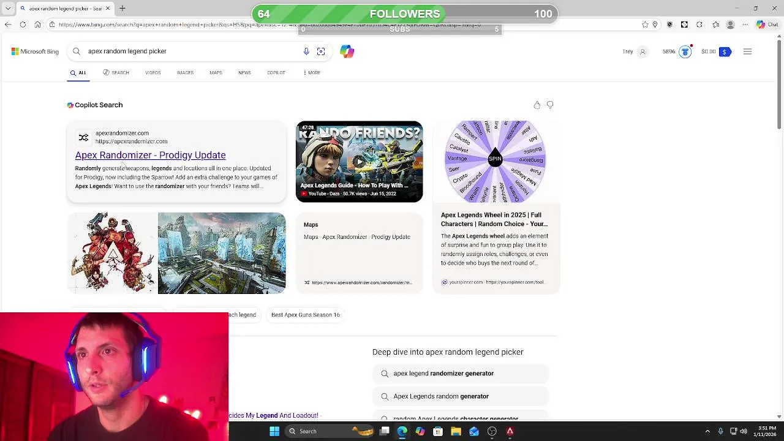Open the yourspinner.com source link
784x441 pixels.
coord(492,282)
